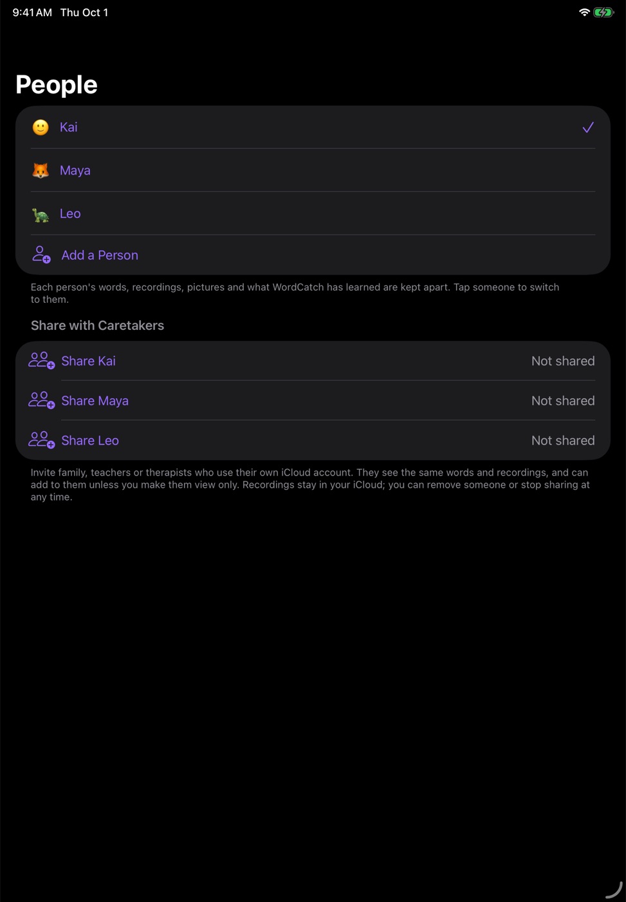
Task: Tap the Share Leo text
Action: (x=90, y=441)
